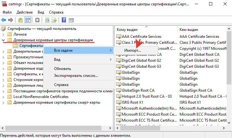Open 'Вид' in the menu bar
The width and height of the screenshot is (232, 138).
pos(41,12)
